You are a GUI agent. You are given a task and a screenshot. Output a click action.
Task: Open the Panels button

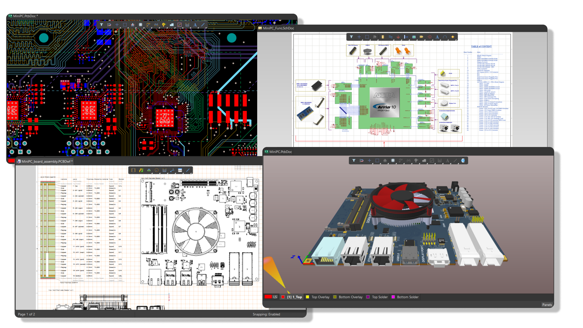(547, 305)
